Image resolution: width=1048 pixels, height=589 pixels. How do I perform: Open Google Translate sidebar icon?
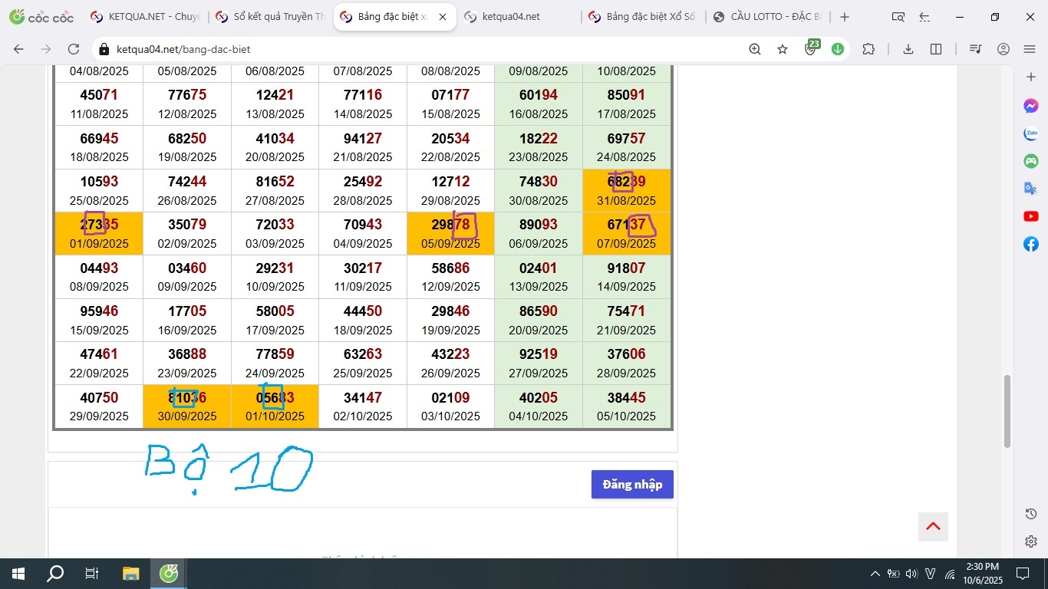[1030, 189]
